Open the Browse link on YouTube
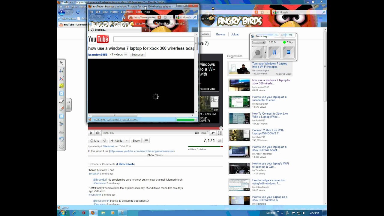The height and width of the screenshot is (216, 384). click(220, 34)
